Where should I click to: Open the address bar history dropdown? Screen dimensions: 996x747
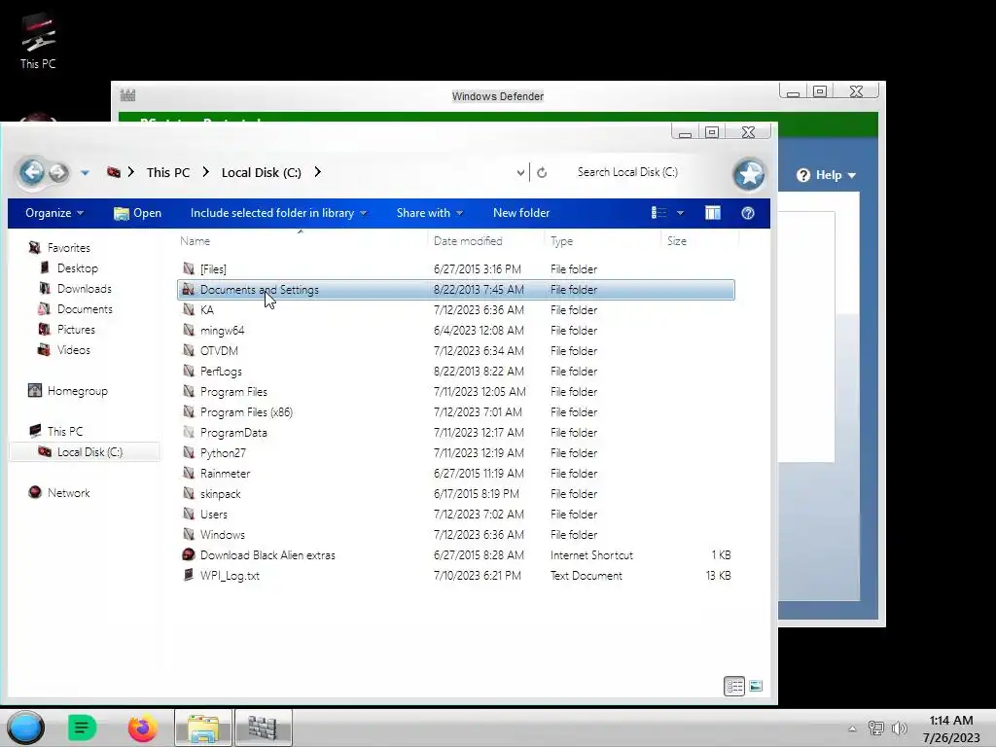[520, 172]
